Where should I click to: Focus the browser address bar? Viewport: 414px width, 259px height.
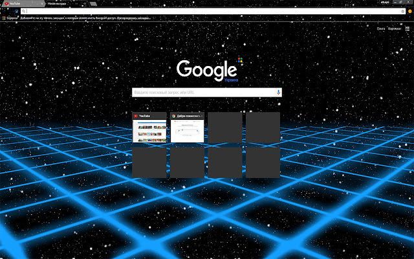[x=213, y=11]
